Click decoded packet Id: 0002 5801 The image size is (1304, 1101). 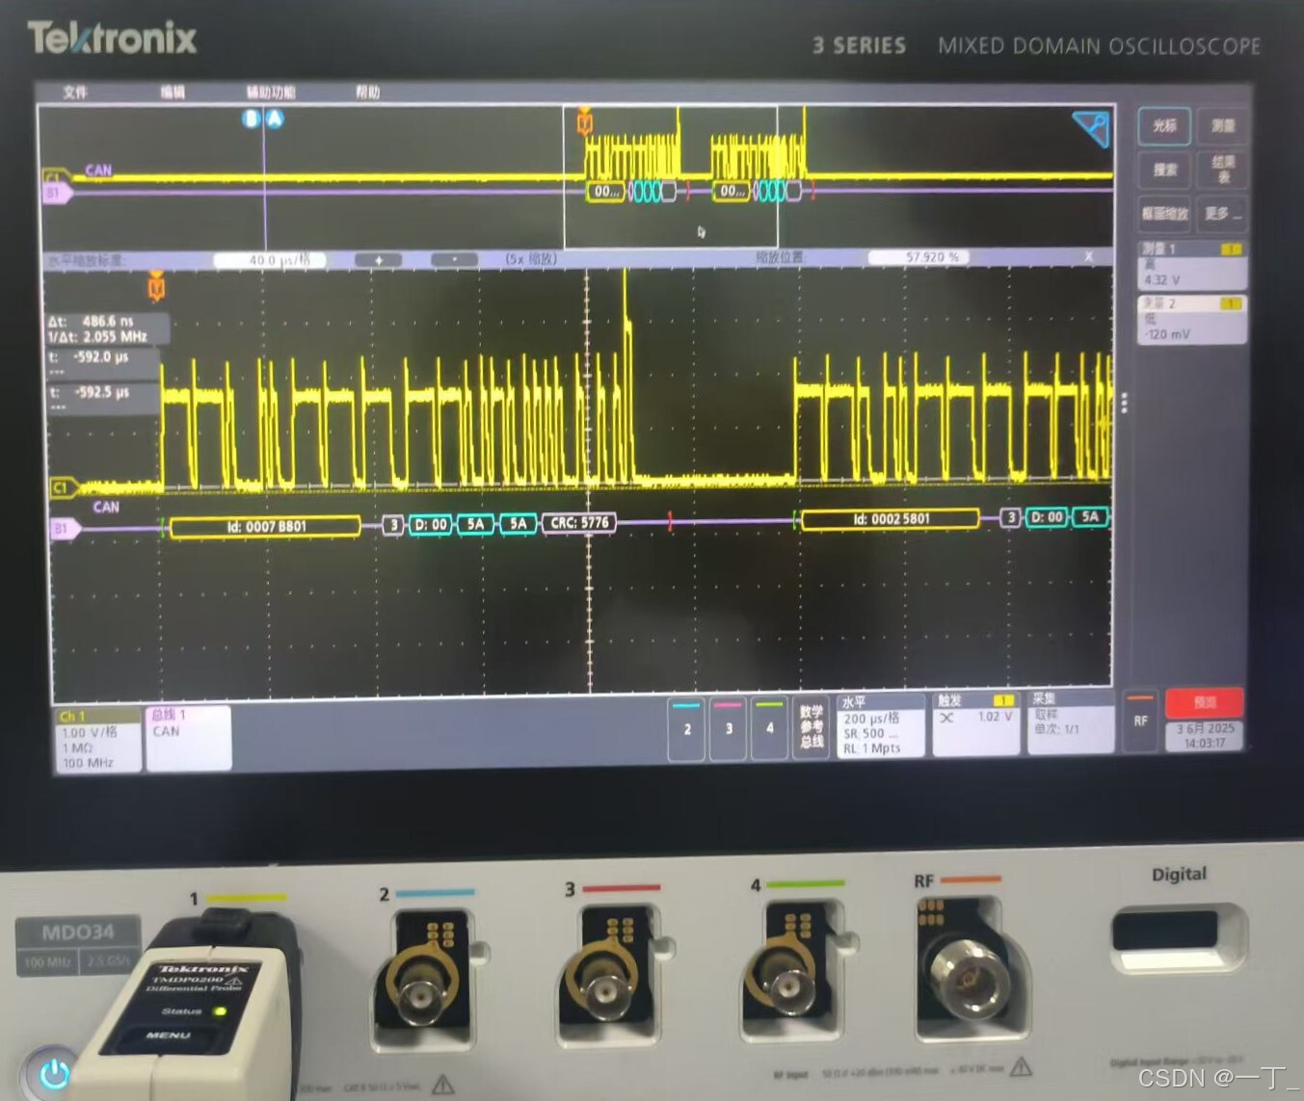click(891, 519)
